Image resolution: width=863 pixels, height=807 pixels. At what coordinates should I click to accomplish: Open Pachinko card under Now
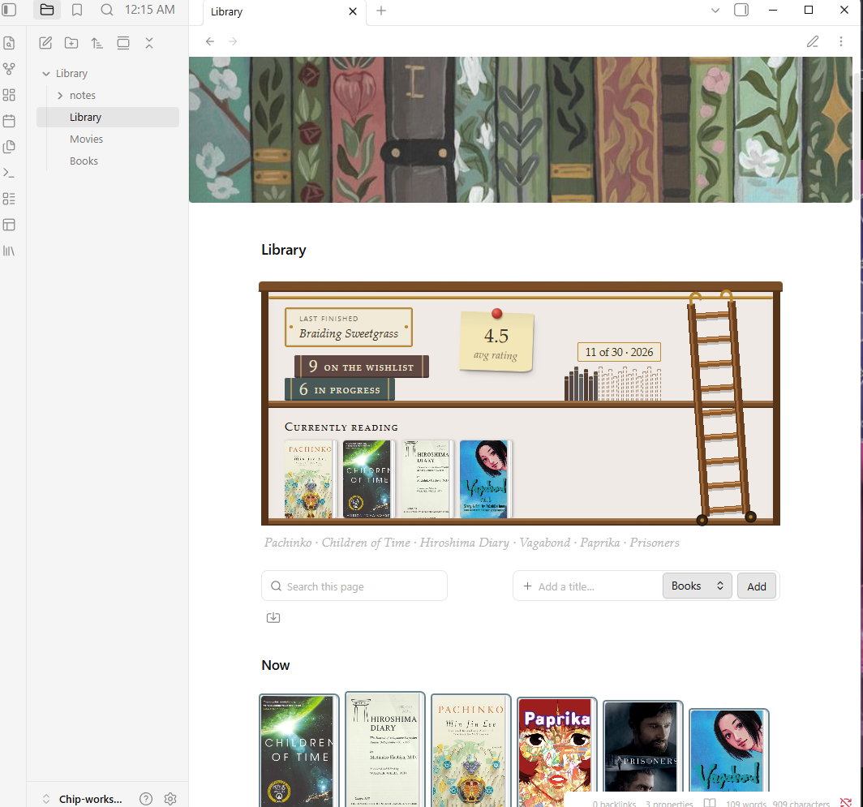click(470, 750)
